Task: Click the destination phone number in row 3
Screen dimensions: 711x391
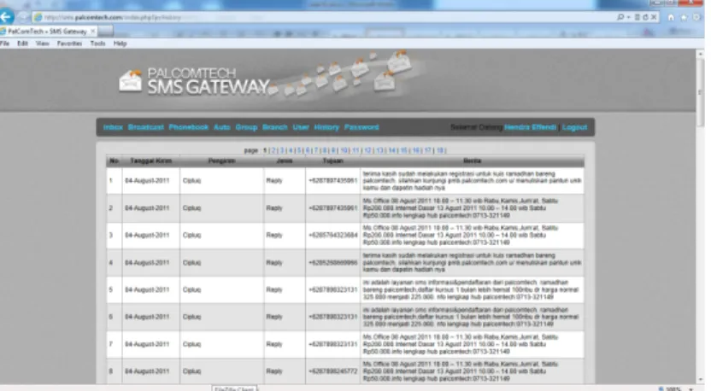Action: [x=332, y=235]
